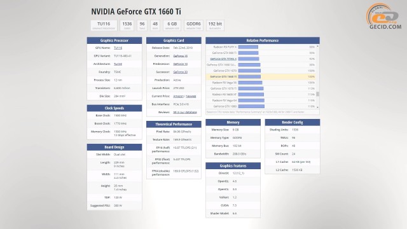Screen dimensions: 407x229
Task: Click the Graphics Features section header
Action: (x=233, y=165)
